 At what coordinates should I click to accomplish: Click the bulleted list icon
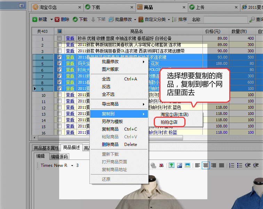(x=240, y=165)
